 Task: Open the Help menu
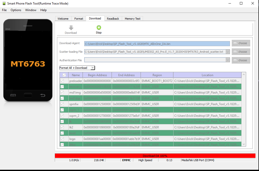(x=43, y=10)
